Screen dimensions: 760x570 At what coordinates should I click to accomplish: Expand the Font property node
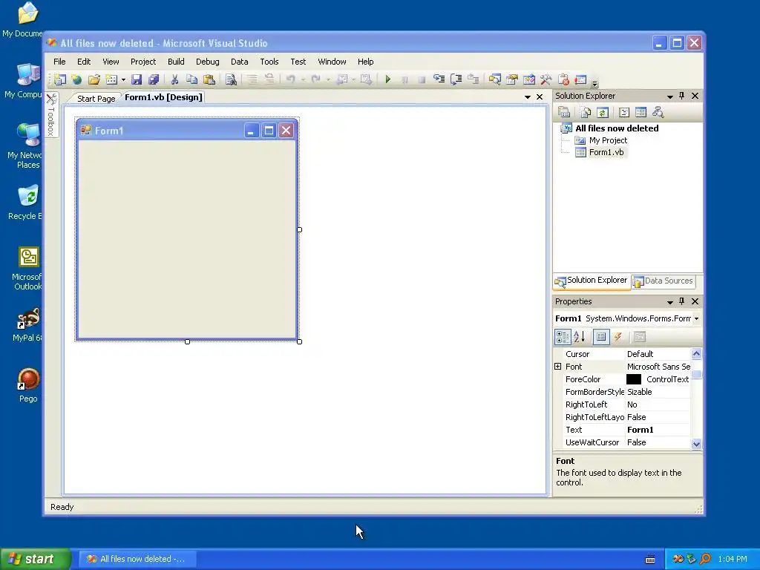(558, 367)
